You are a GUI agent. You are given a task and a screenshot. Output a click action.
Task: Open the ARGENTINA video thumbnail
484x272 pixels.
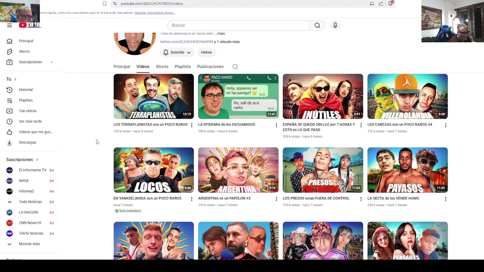238,170
